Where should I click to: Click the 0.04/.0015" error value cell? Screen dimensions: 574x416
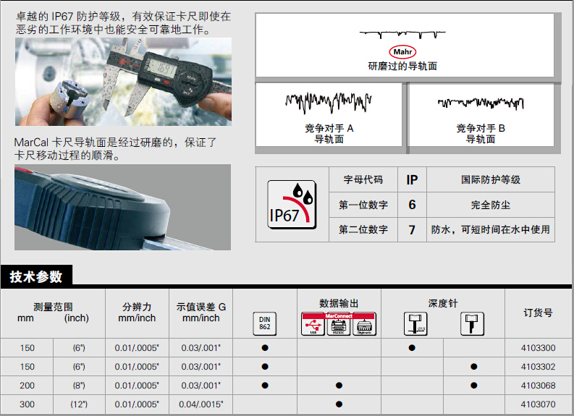pyautogui.click(x=201, y=404)
